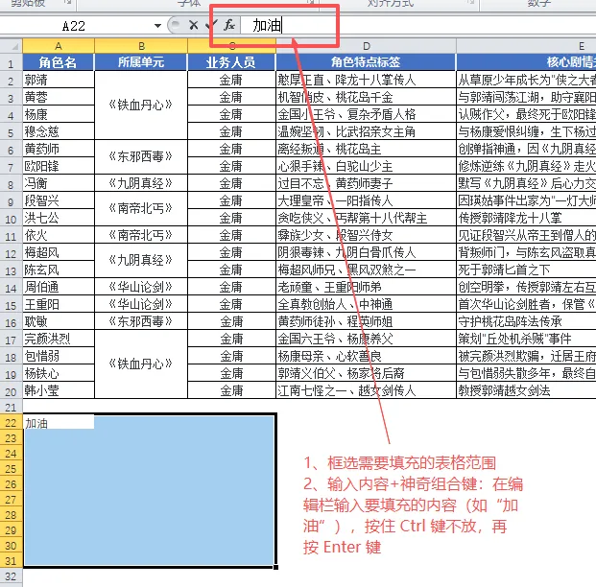Cancel the entry with the X icon
The height and width of the screenshot is (587, 596).
point(194,26)
